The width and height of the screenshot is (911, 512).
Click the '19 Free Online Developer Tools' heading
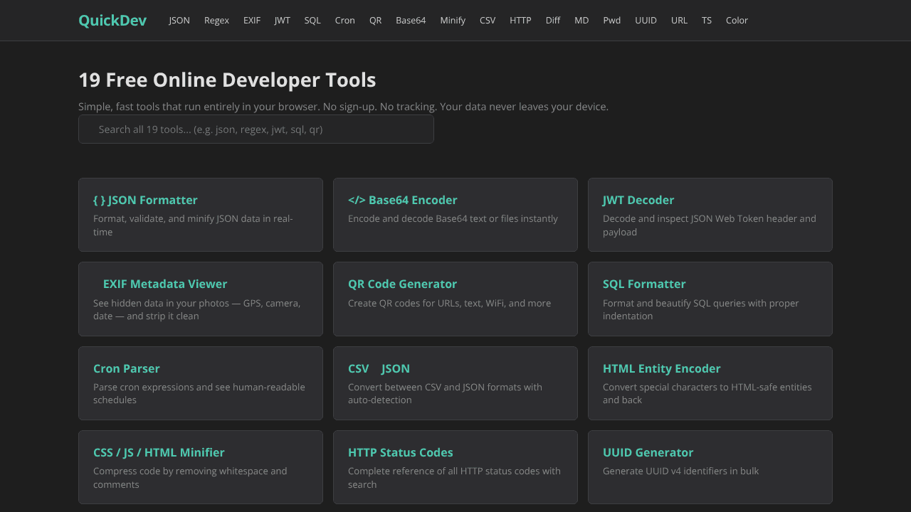coord(227,80)
